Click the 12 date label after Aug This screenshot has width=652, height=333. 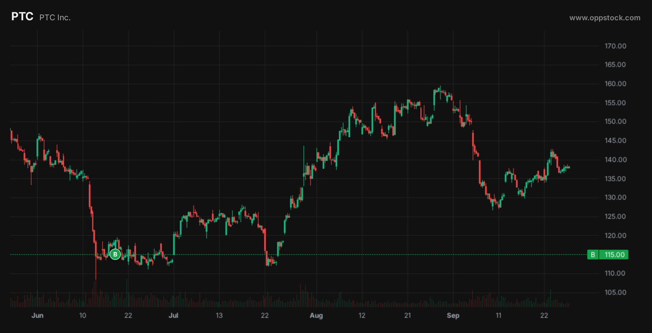362,316
